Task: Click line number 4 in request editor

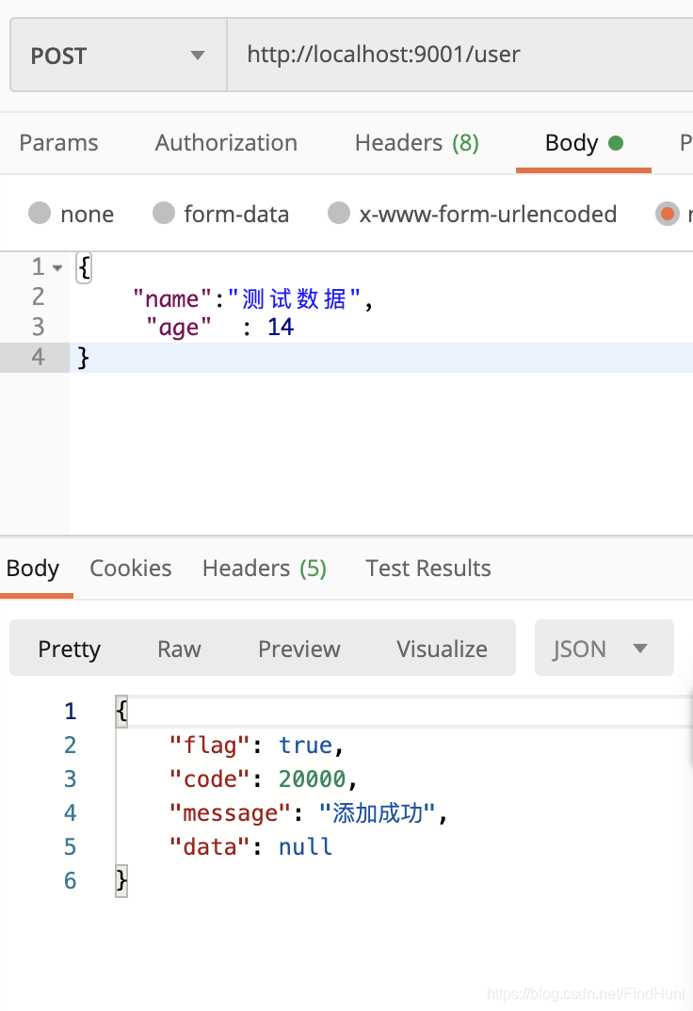Action: click(38, 357)
